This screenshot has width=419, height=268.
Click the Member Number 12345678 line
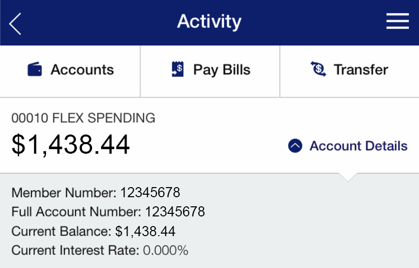96,193
